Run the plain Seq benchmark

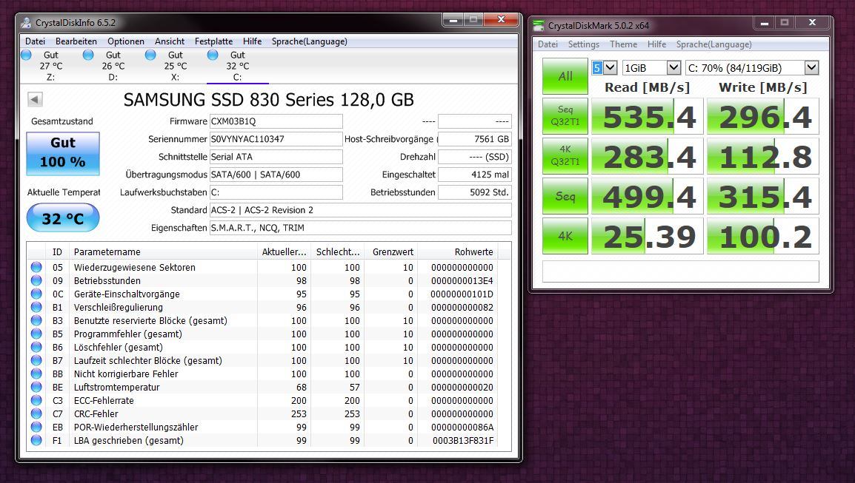[x=565, y=196]
